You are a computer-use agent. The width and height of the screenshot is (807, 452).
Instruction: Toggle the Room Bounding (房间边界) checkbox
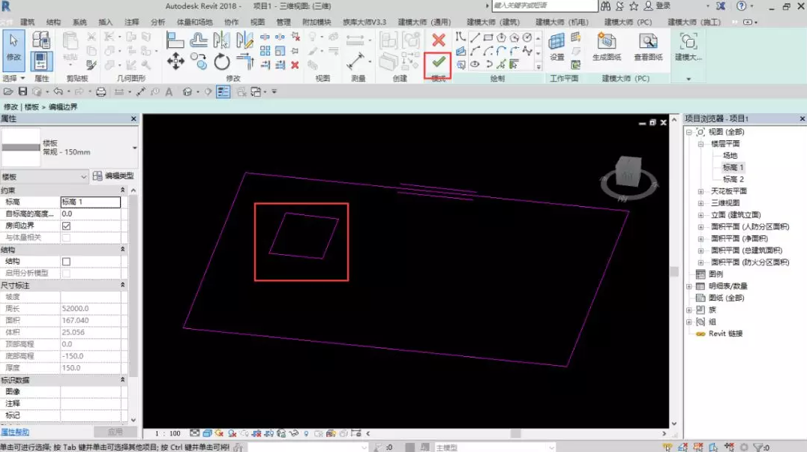click(67, 226)
